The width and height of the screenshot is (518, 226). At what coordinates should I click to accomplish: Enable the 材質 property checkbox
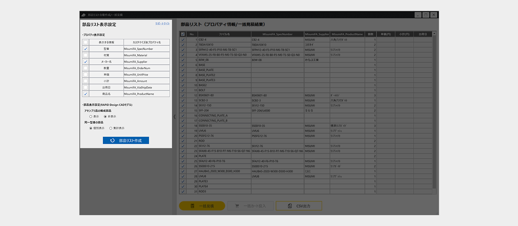coord(85,55)
